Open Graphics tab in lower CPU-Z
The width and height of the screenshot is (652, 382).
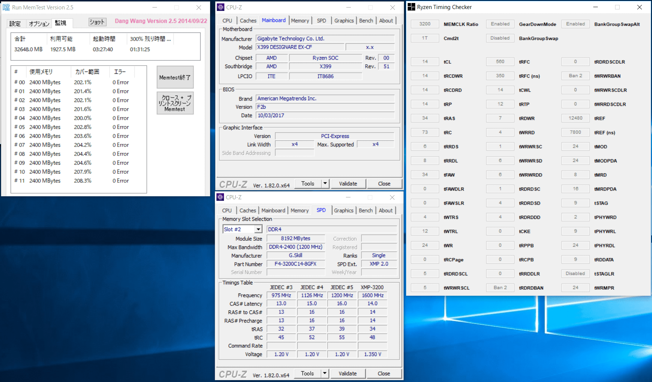[344, 211]
